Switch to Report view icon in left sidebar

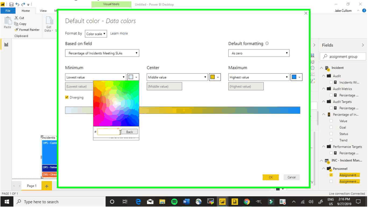click(6, 45)
